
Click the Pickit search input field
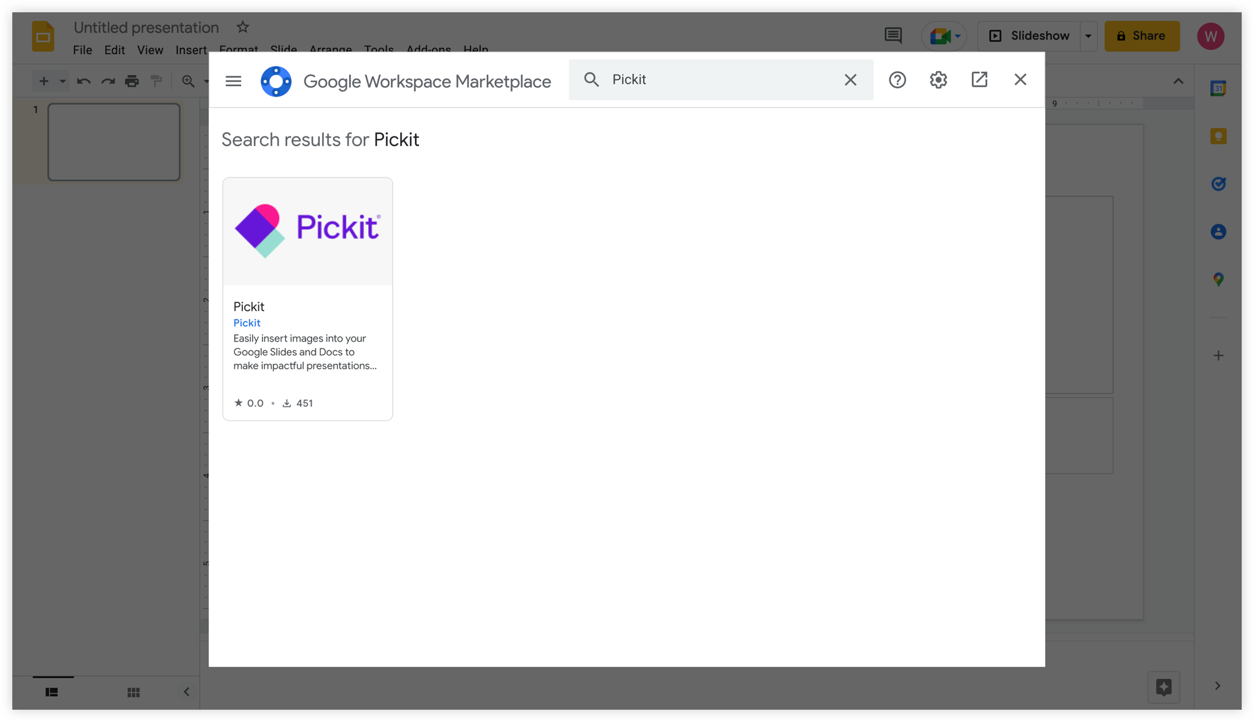(x=720, y=80)
